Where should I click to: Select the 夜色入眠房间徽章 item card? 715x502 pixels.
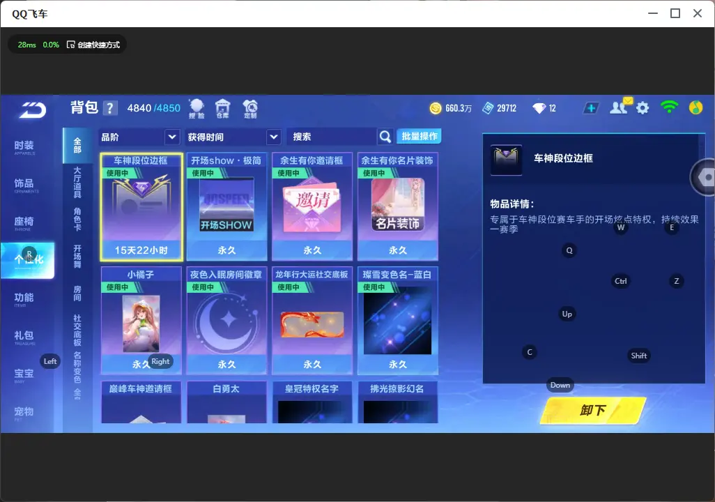(x=226, y=321)
